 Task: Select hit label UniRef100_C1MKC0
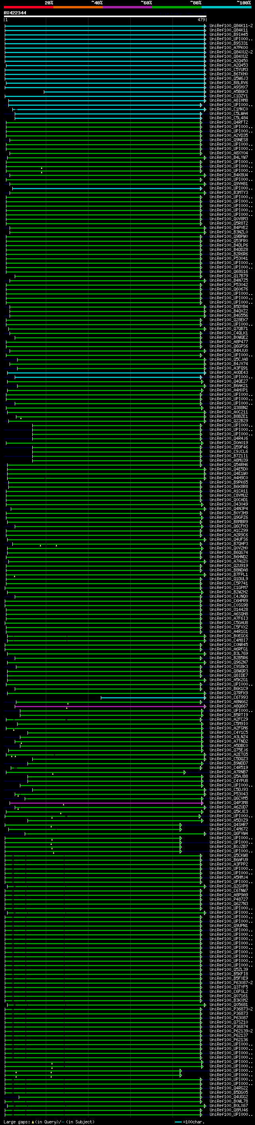point(229,109)
